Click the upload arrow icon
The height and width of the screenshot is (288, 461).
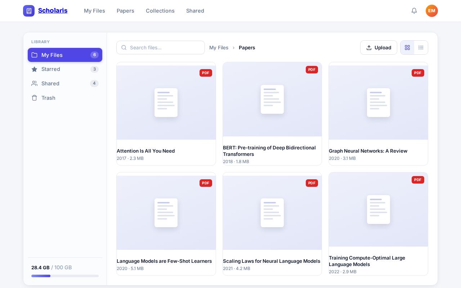coord(369,48)
